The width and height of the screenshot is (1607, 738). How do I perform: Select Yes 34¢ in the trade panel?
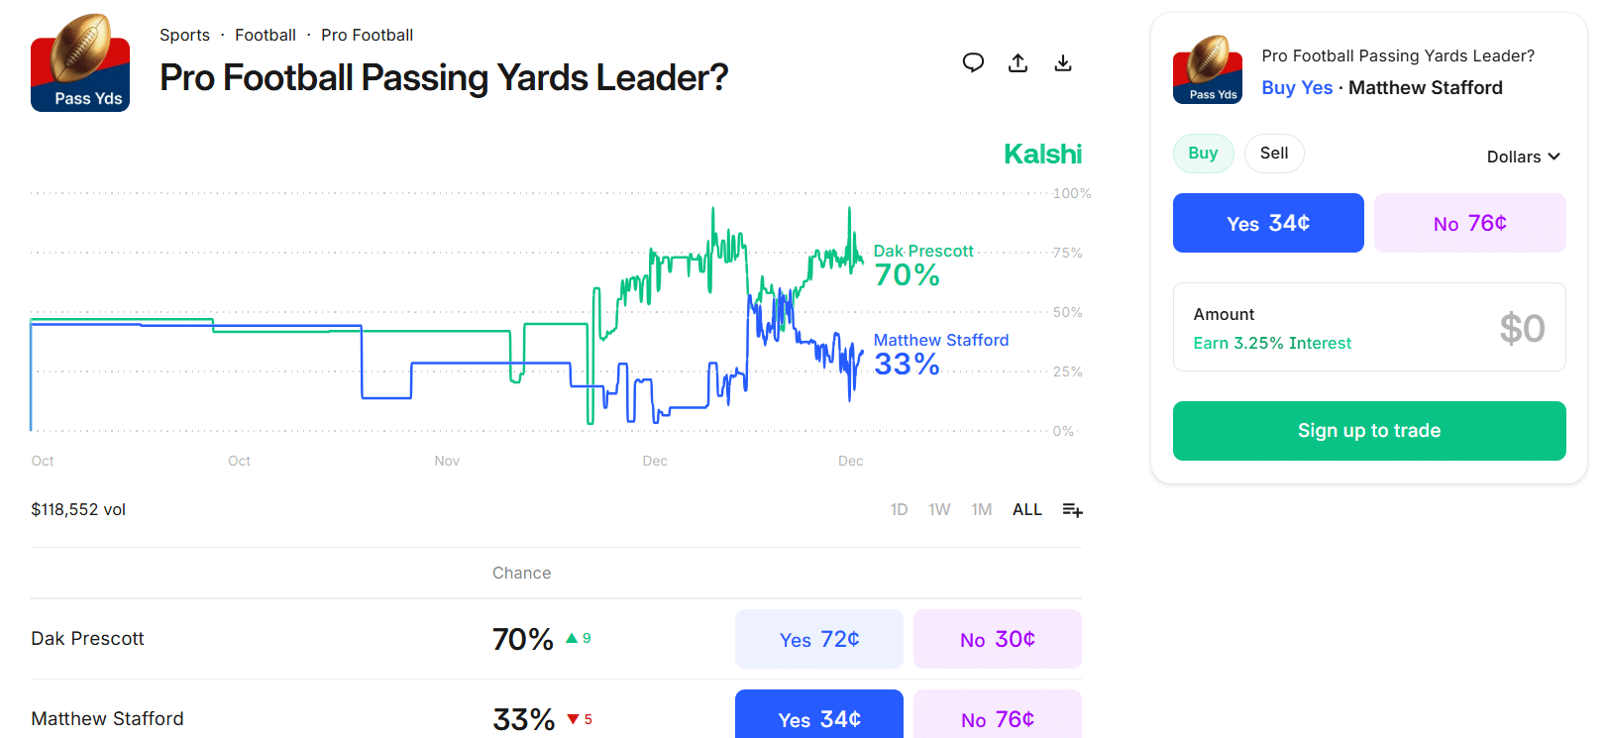[1268, 223]
